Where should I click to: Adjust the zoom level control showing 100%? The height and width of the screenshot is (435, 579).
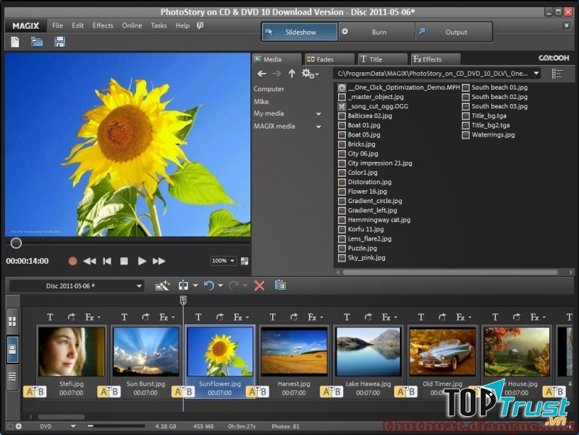point(222,261)
